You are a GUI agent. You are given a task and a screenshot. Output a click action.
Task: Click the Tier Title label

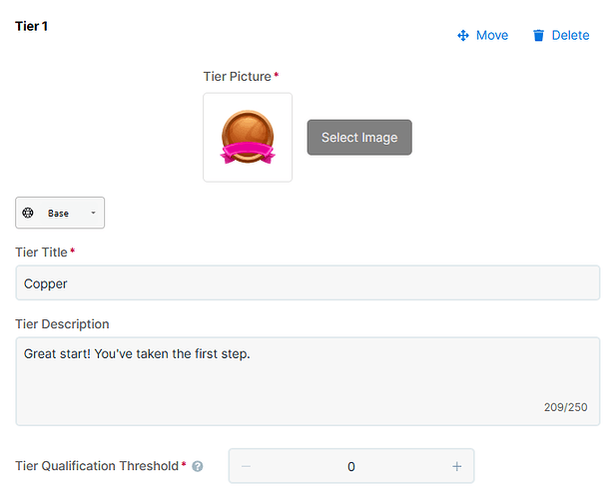click(42, 252)
